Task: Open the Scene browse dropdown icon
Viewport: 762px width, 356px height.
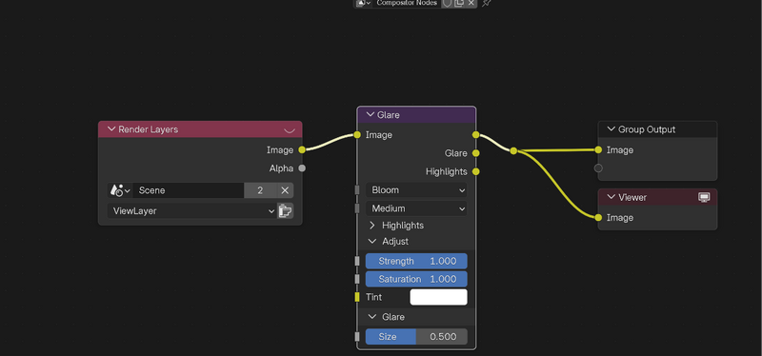Action: tap(120, 190)
